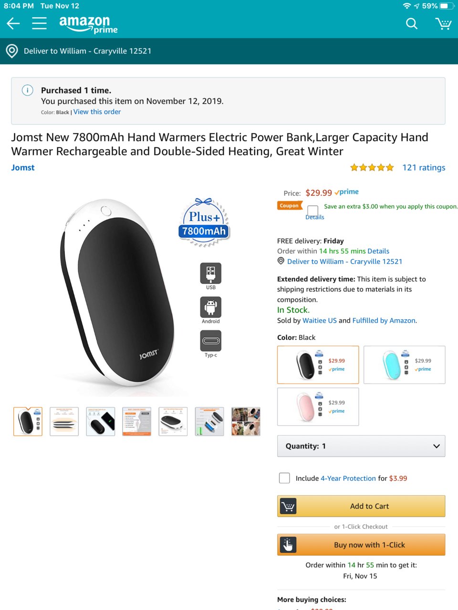Open the search magnifier icon
The image size is (458, 610).
(x=412, y=23)
